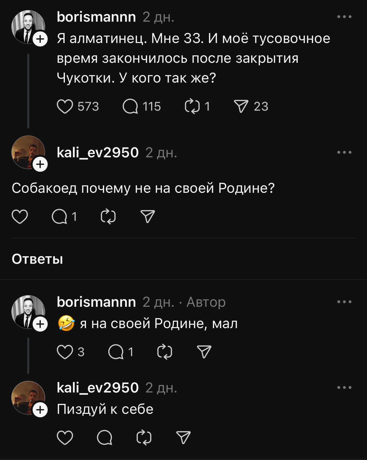
Task: Reply to borismannn's author reply
Action: click(x=116, y=352)
